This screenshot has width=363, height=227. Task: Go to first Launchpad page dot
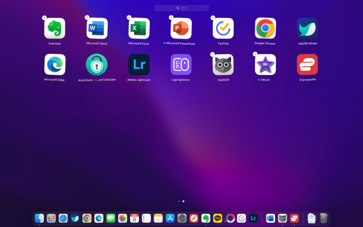(179, 201)
